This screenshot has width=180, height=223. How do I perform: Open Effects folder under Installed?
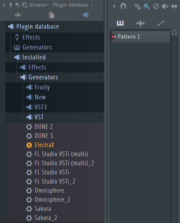coord(54,67)
